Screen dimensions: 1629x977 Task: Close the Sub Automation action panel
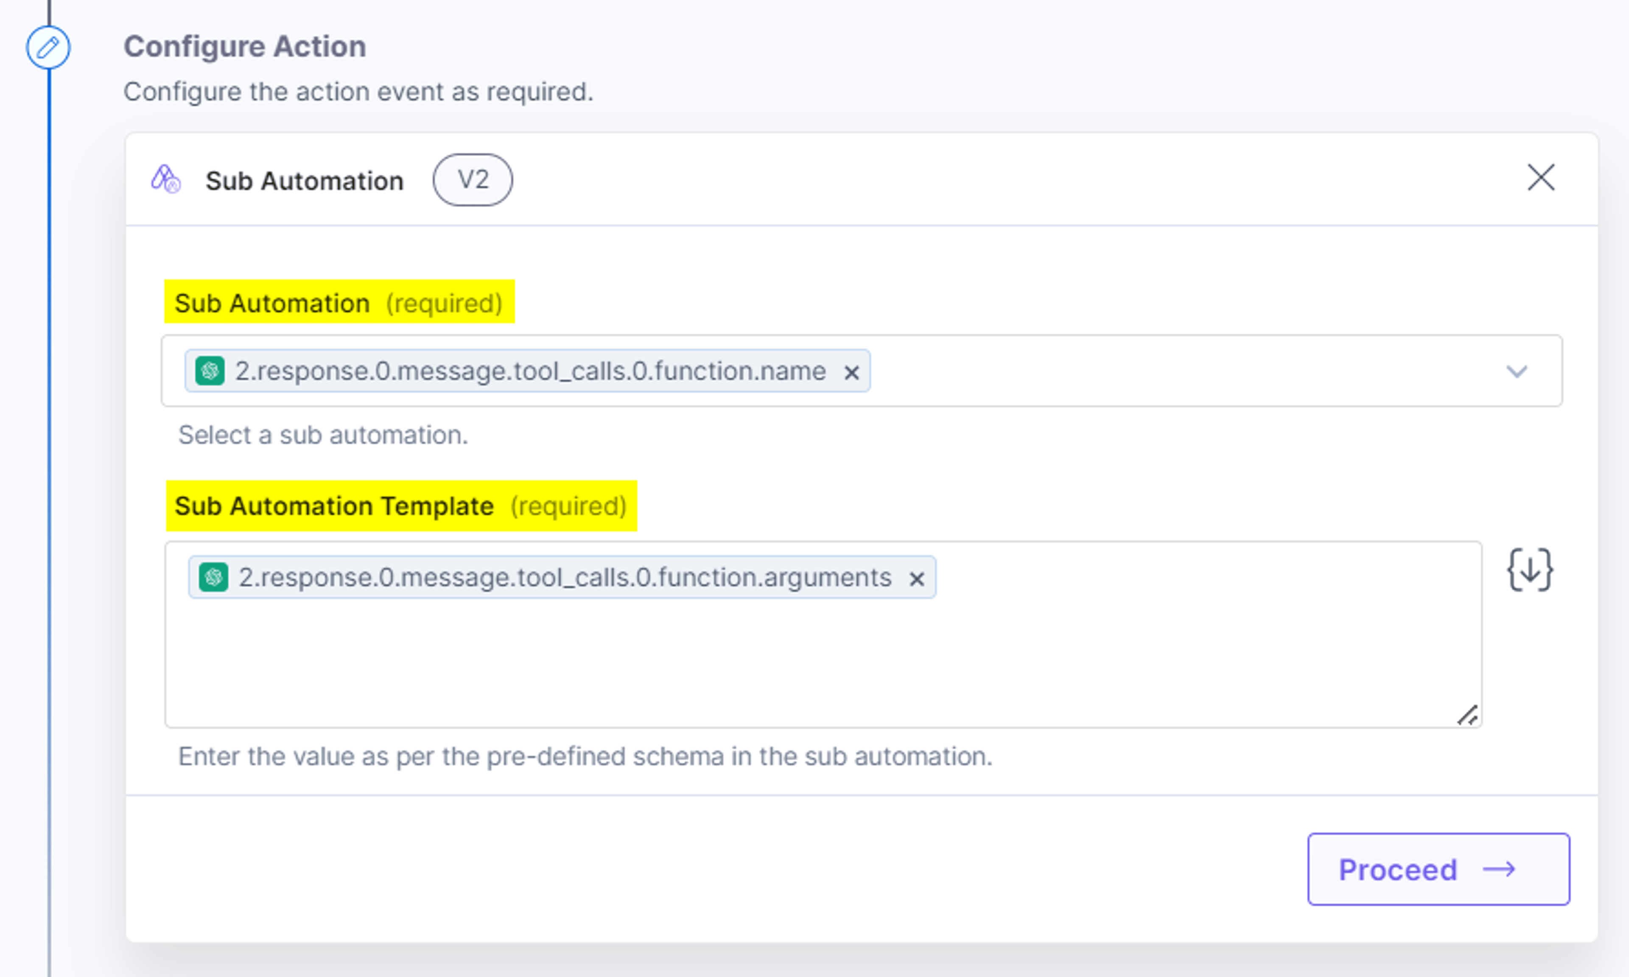click(x=1541, y=178)
